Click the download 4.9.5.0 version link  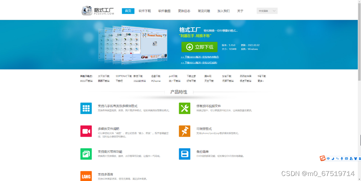(199, 63)
